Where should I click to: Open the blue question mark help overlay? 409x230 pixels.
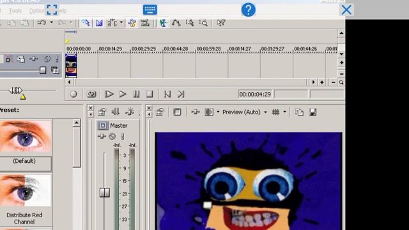tap(249, 10)
